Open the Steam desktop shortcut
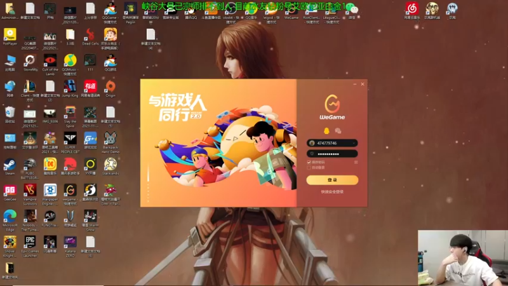Viewport: 508px width, 286px height. (x=10, y=167)
